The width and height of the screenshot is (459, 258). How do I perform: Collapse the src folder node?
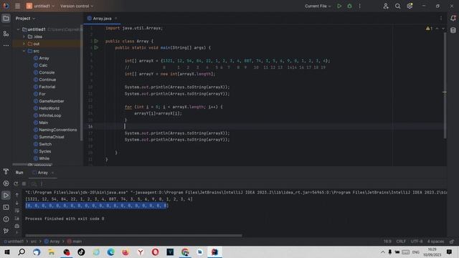pos(24,51)
